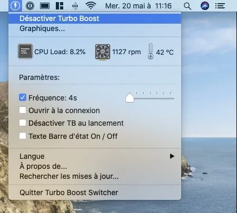
Task: Click the fan speed icon
Action: tap(103, 52)
